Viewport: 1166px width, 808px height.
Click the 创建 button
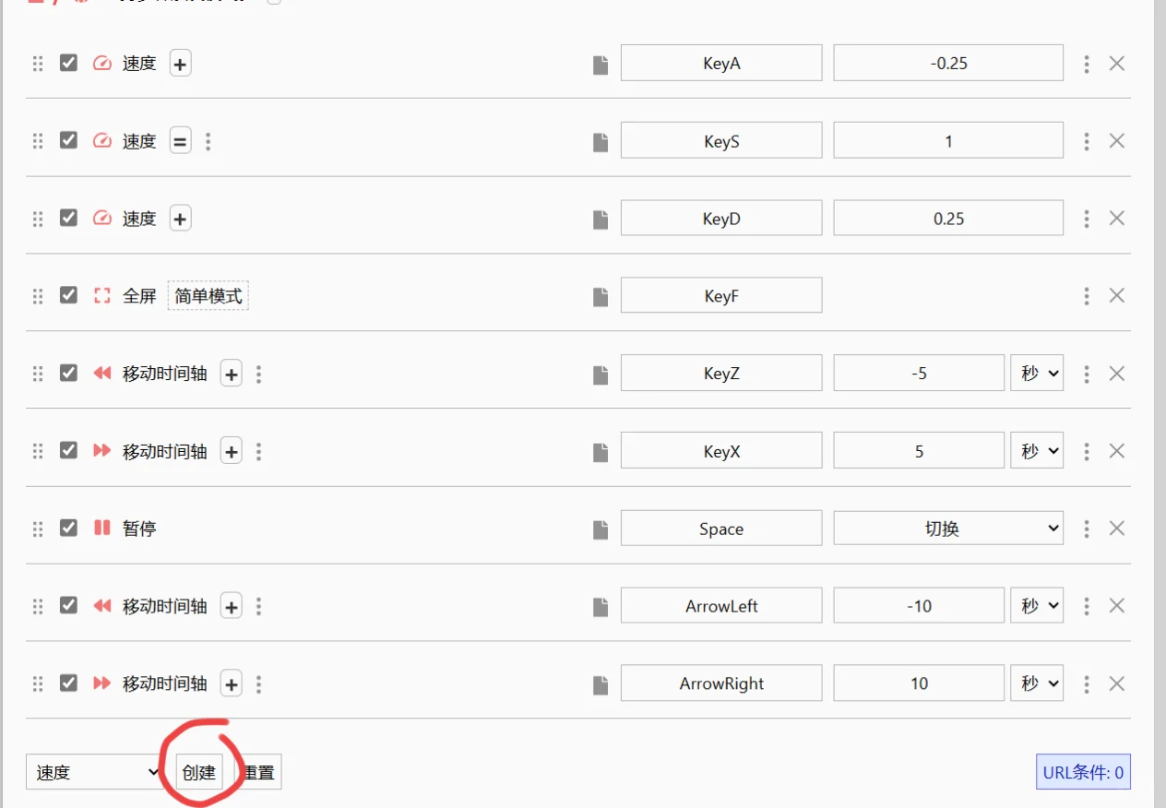(198, 772)
